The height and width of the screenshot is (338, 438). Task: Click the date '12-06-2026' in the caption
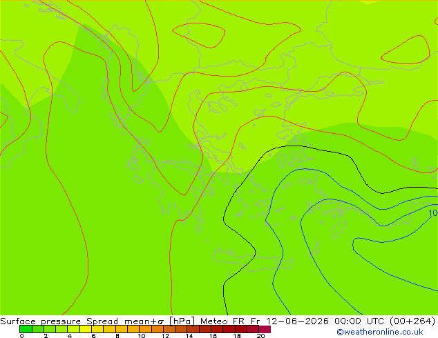tap(297, 321)
